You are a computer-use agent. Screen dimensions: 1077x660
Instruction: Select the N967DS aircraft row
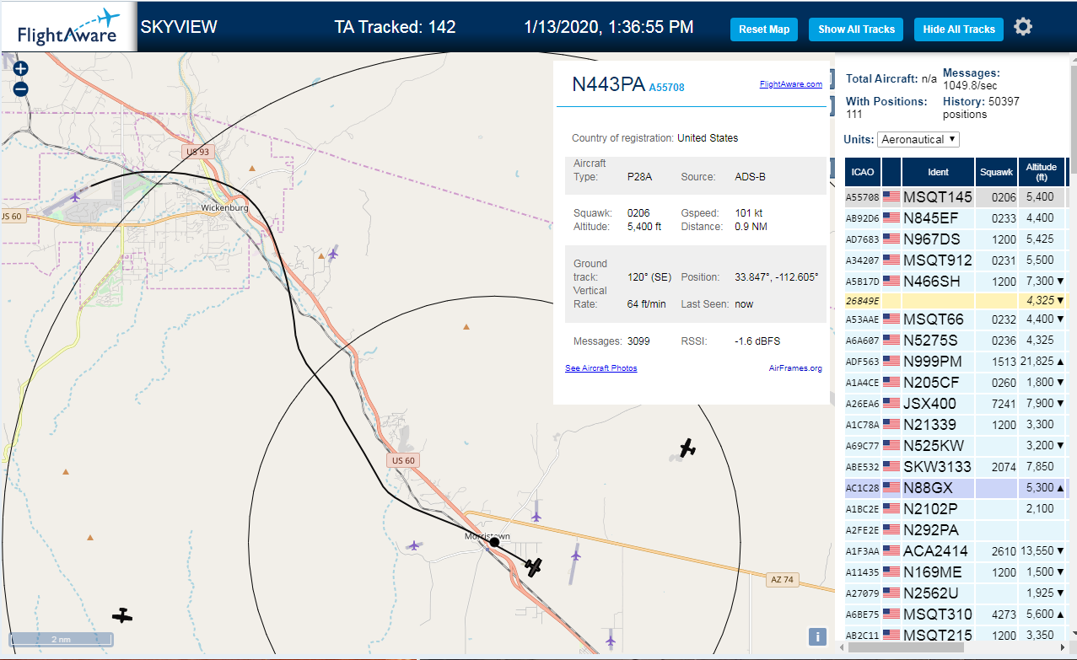956,239
